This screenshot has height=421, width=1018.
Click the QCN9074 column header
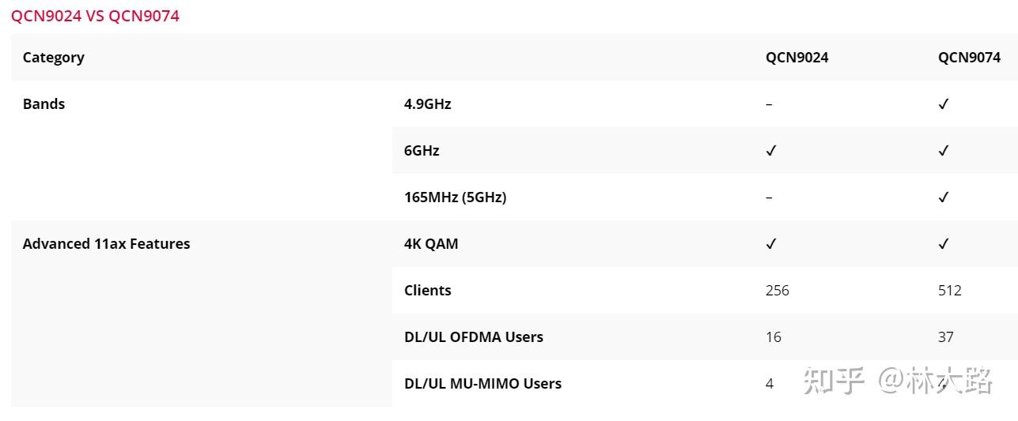[969, 58]
